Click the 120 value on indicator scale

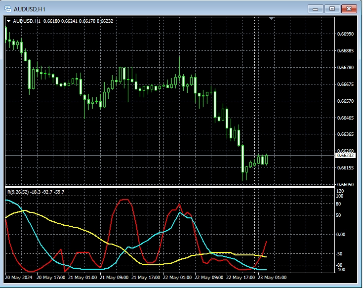tap(340, 191)
